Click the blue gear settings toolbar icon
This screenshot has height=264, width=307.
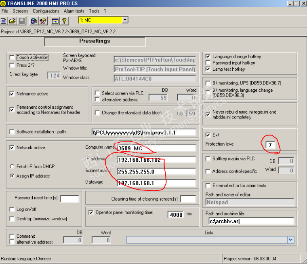point(34,21)
